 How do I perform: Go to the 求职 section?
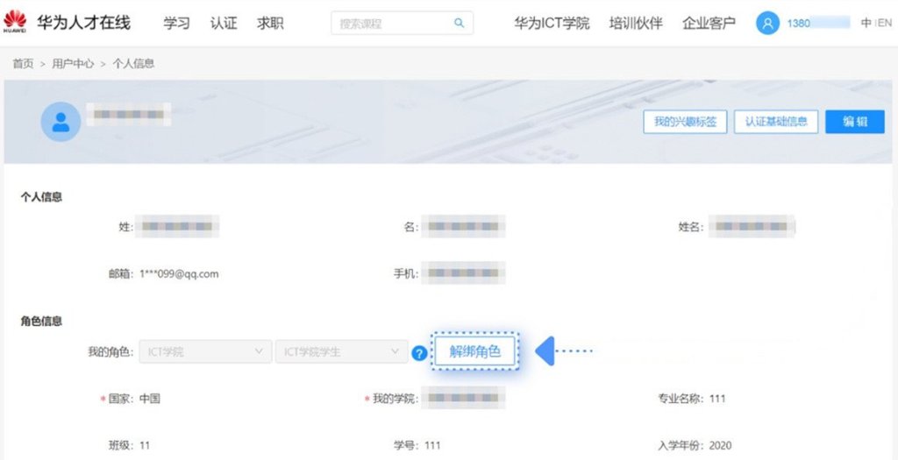270,24
